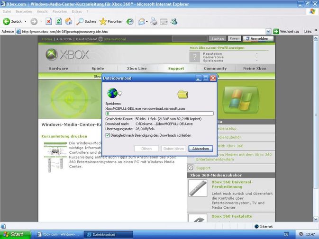Print page with the printer icon
Screen dimensions: 319x239
154,21
